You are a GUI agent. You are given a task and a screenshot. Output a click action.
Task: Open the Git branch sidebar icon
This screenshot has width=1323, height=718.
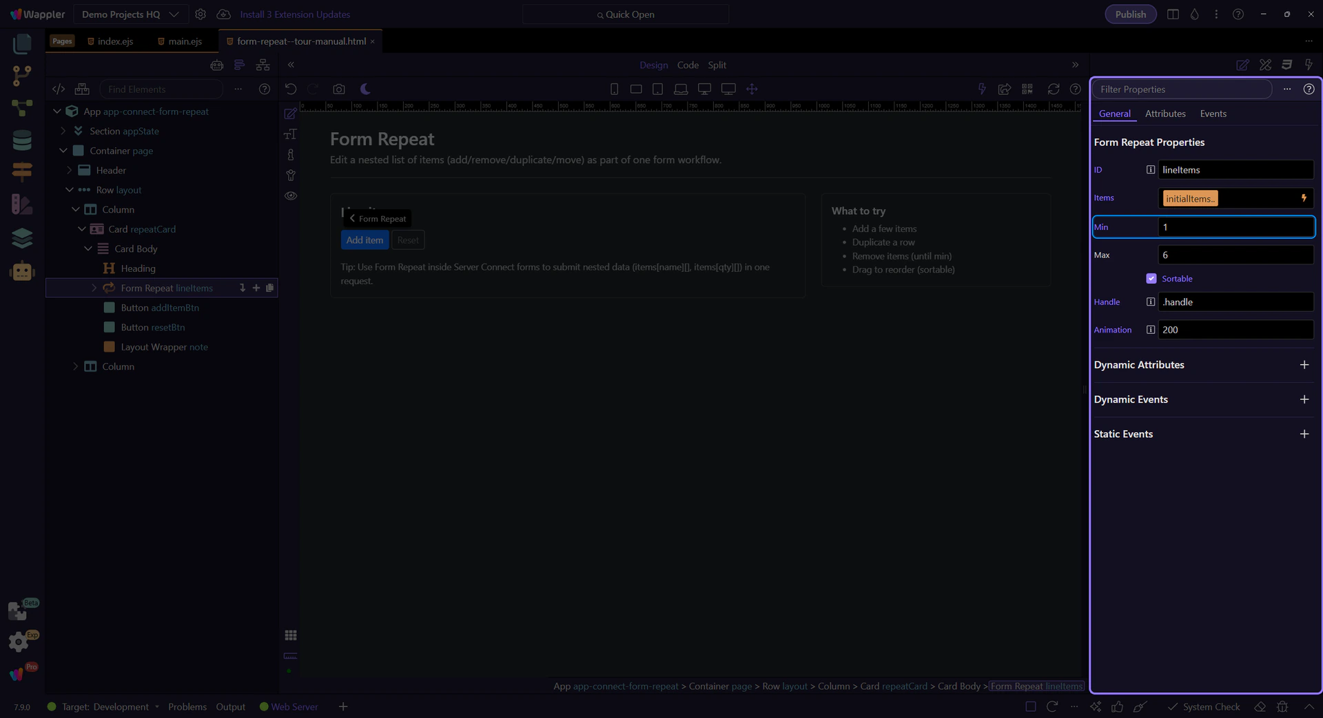click(x=22, y=75)
